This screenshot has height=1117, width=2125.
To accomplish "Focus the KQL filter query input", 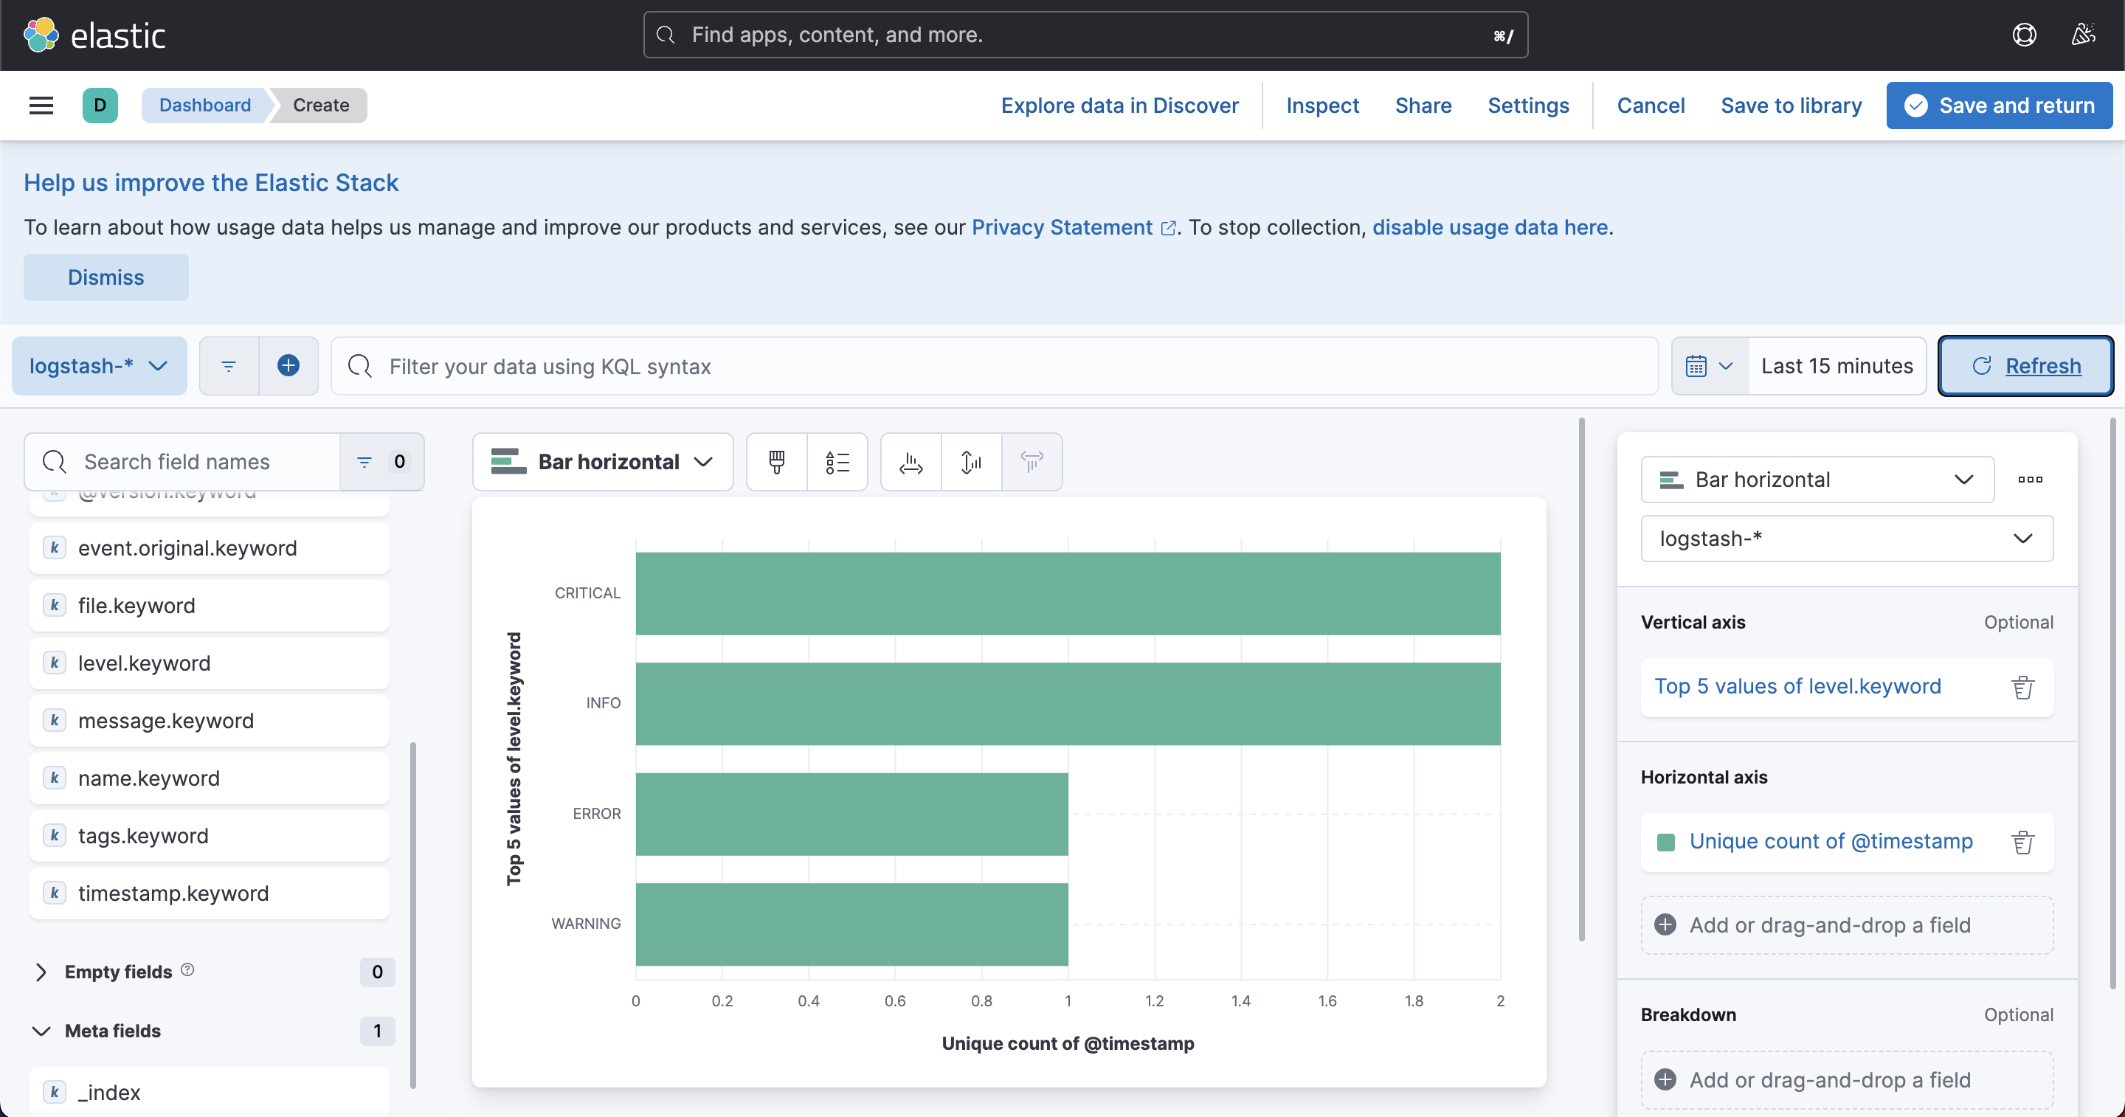I will tap(994, 365).
